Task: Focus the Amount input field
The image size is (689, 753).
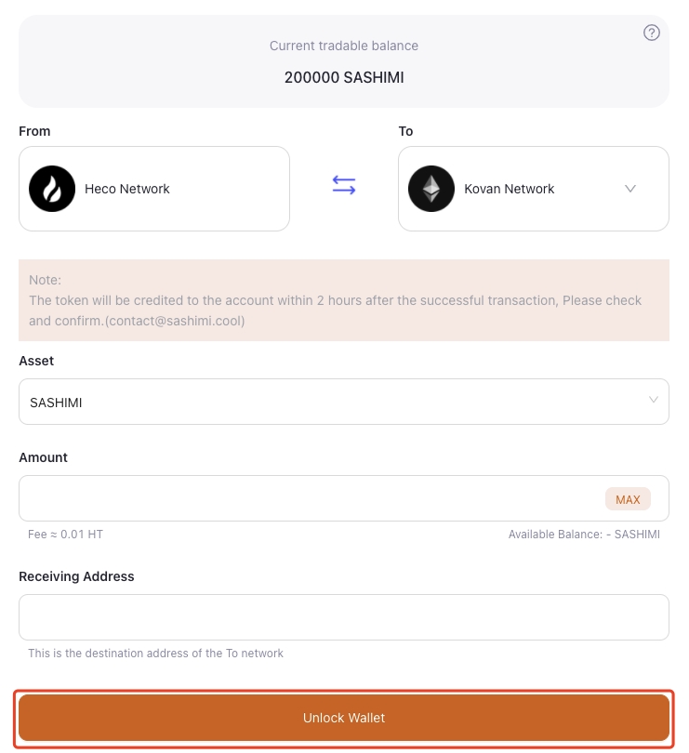Action: pyautogui.click(x=307, y=498)
